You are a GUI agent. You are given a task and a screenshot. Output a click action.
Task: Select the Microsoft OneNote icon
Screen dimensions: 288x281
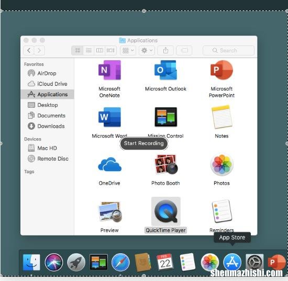(109, 70)
